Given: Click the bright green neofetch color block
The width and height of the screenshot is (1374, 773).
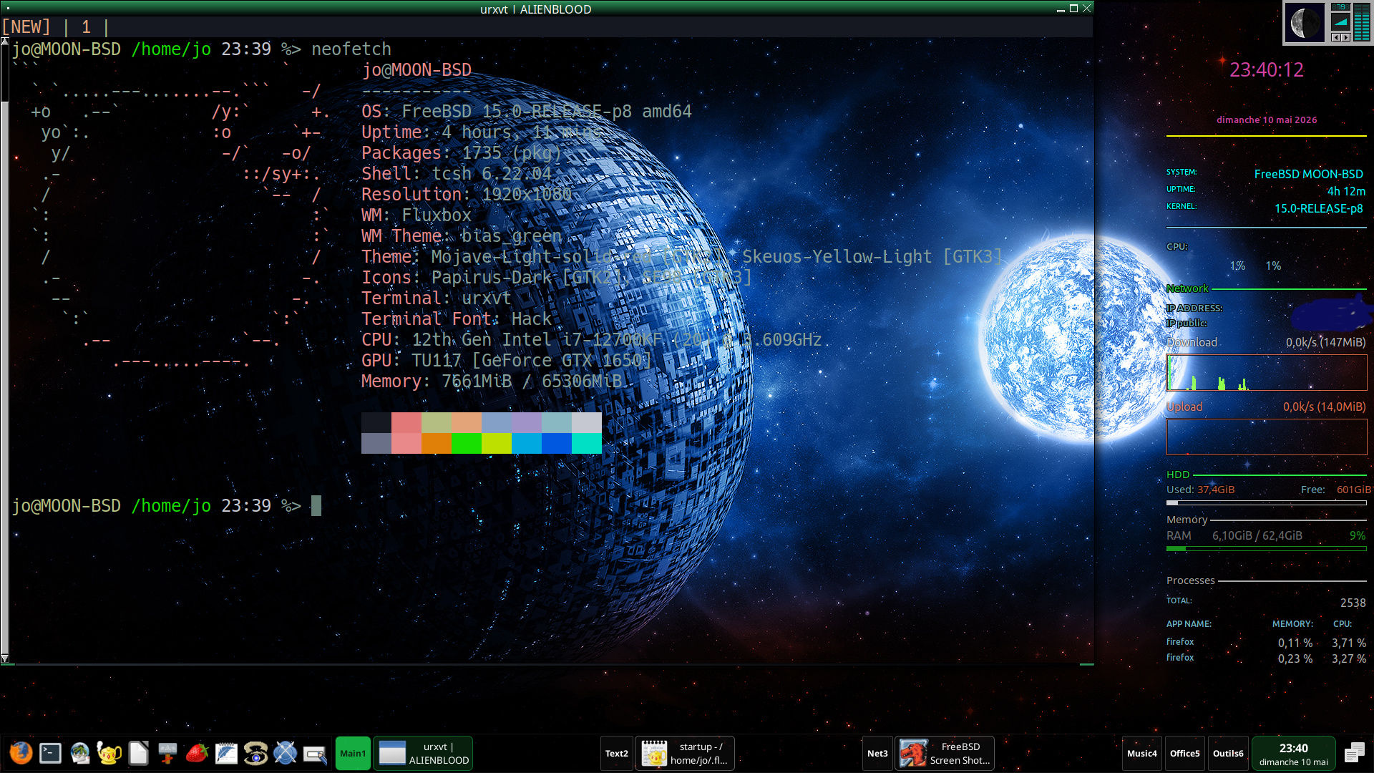Looking at the screenshot, I should 467,443.
